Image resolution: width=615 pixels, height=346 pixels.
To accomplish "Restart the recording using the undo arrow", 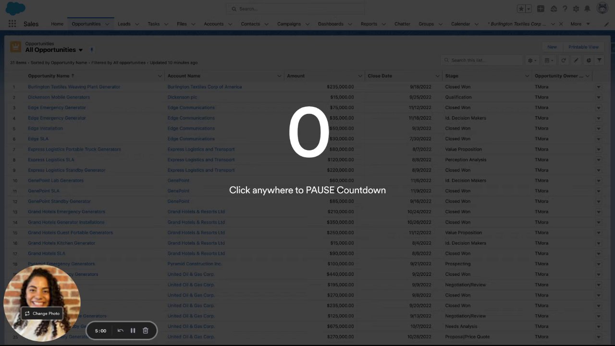I will pos(121,331).
